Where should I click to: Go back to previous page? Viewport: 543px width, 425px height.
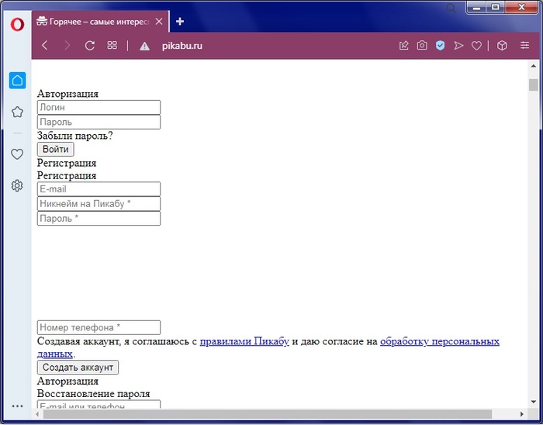click(45, 45)
